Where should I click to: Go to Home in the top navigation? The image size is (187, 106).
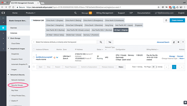coord(15,13)
